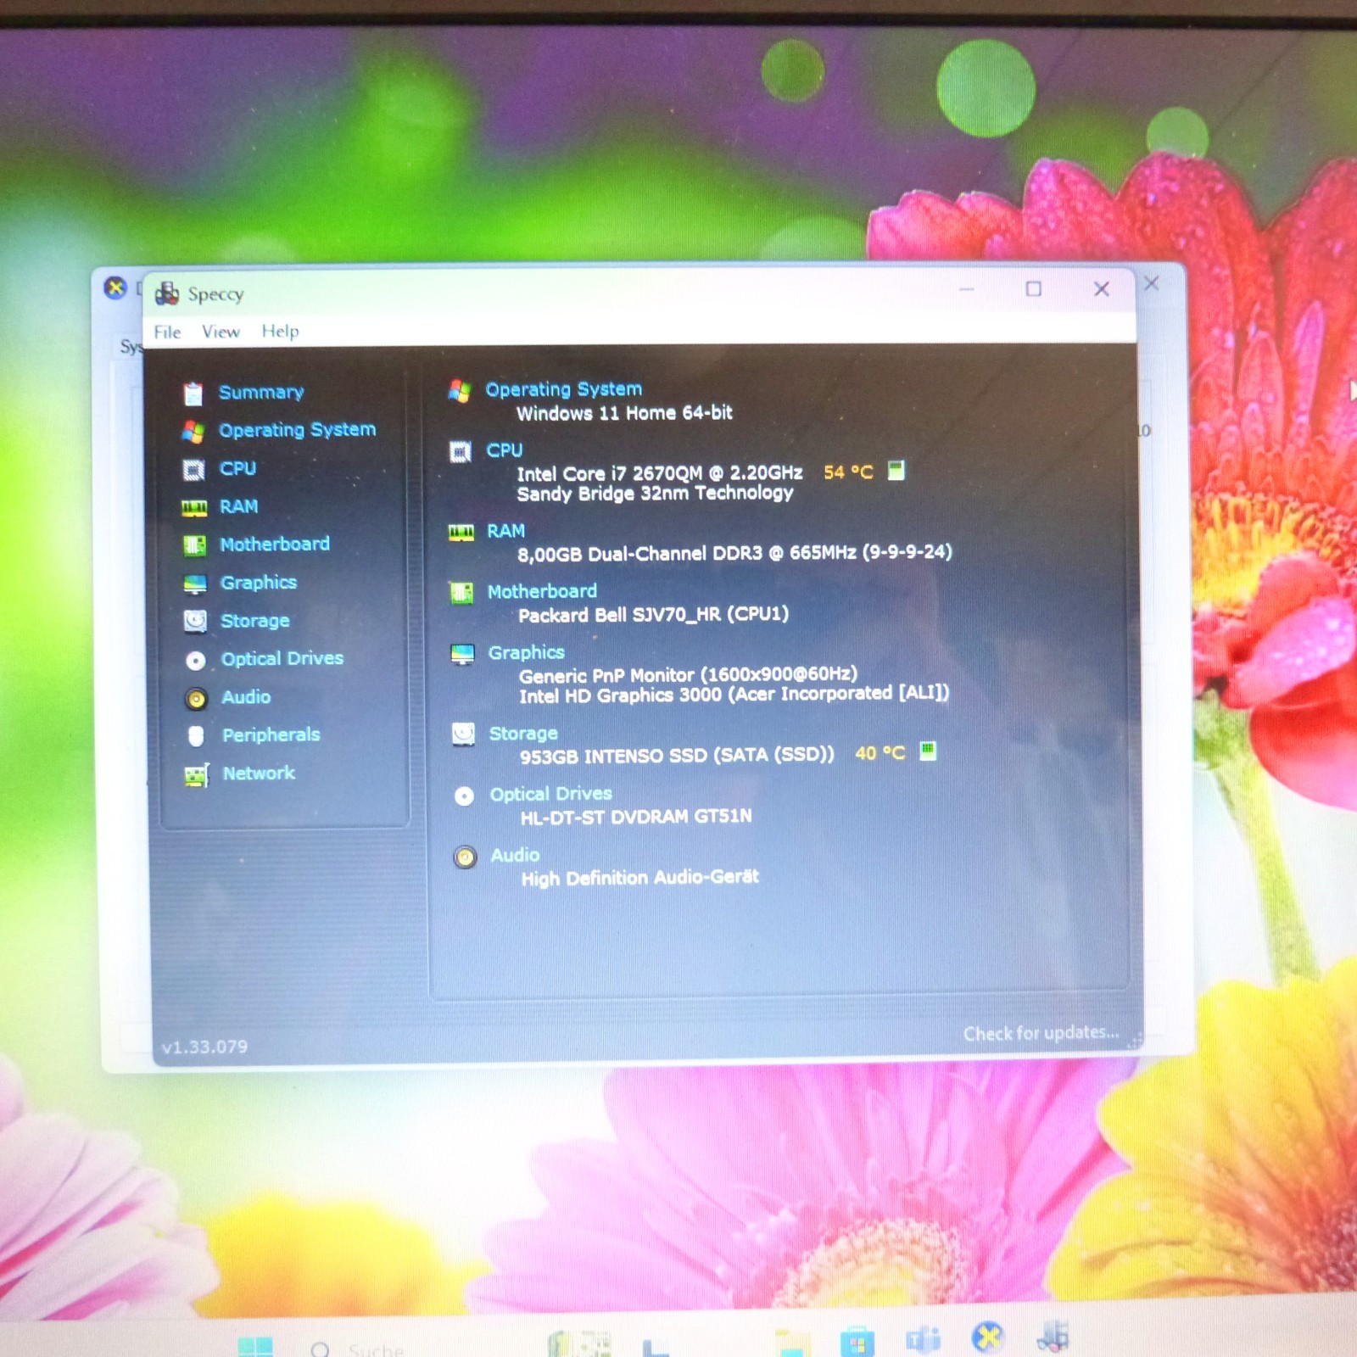Select Operating System in the sidebar
This screenshot has width=1357, height=1357.
297,430
